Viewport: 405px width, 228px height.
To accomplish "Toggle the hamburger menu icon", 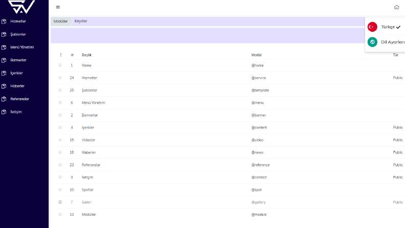I will click(x=58, y=7).
